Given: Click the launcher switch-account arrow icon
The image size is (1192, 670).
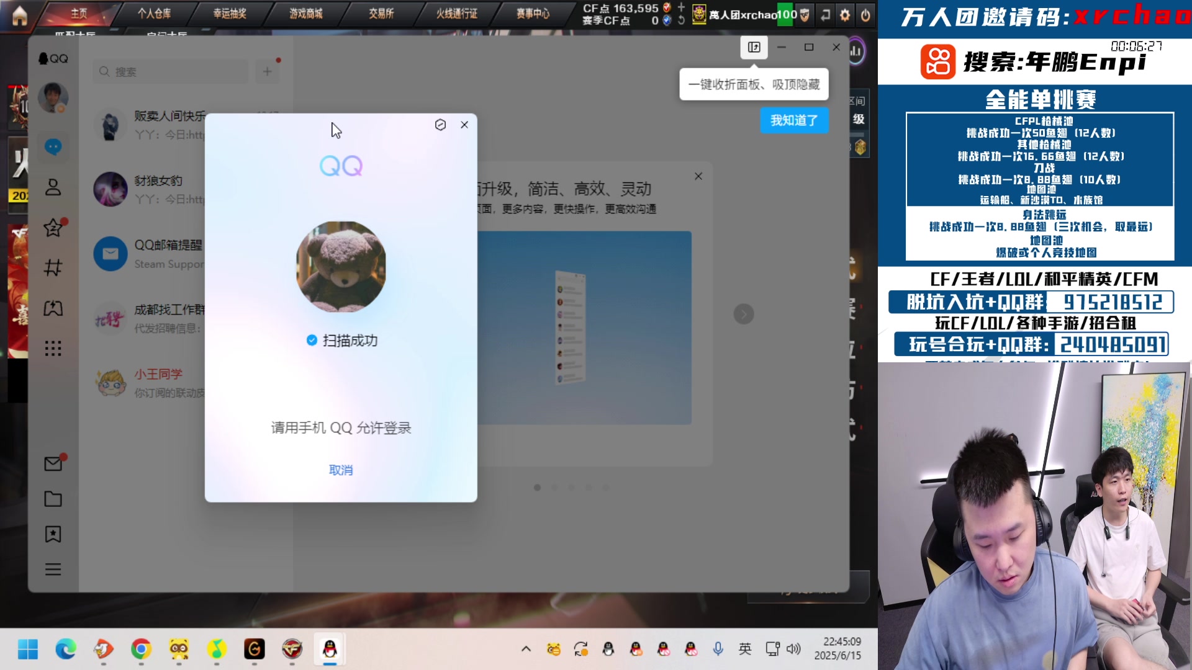Looking at the screenshot, I should coord(825,15).
